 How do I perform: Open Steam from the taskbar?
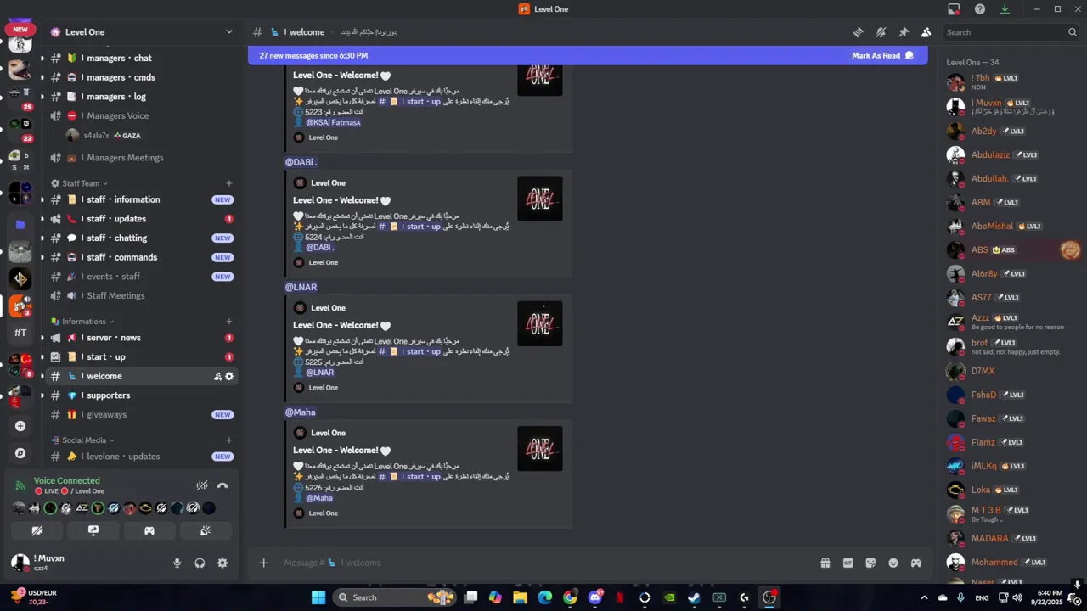click(x=695, y=597)
